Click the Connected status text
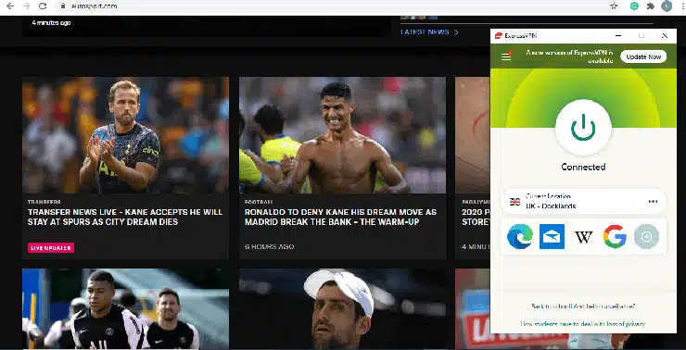Image resolution: width=686 pixels, height=350 pixels. point(583,167)
